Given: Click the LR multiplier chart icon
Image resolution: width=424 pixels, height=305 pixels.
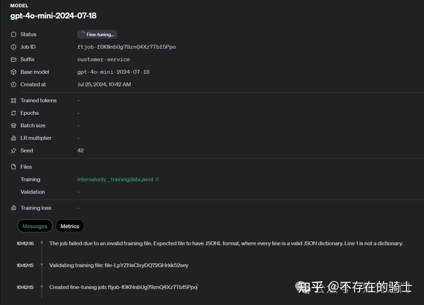Looking at the screenshot, I should click(x=13, y=138).
